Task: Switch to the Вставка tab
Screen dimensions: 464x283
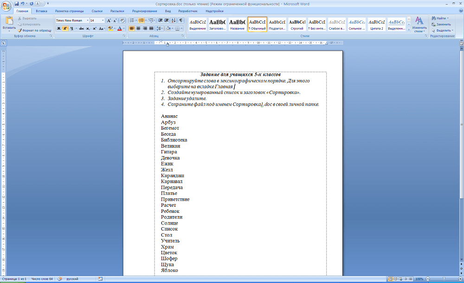Action: tap(41, 11)
